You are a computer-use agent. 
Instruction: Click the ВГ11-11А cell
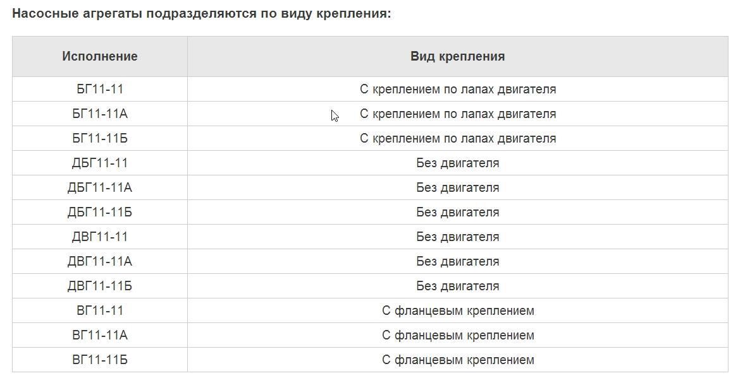100,335
